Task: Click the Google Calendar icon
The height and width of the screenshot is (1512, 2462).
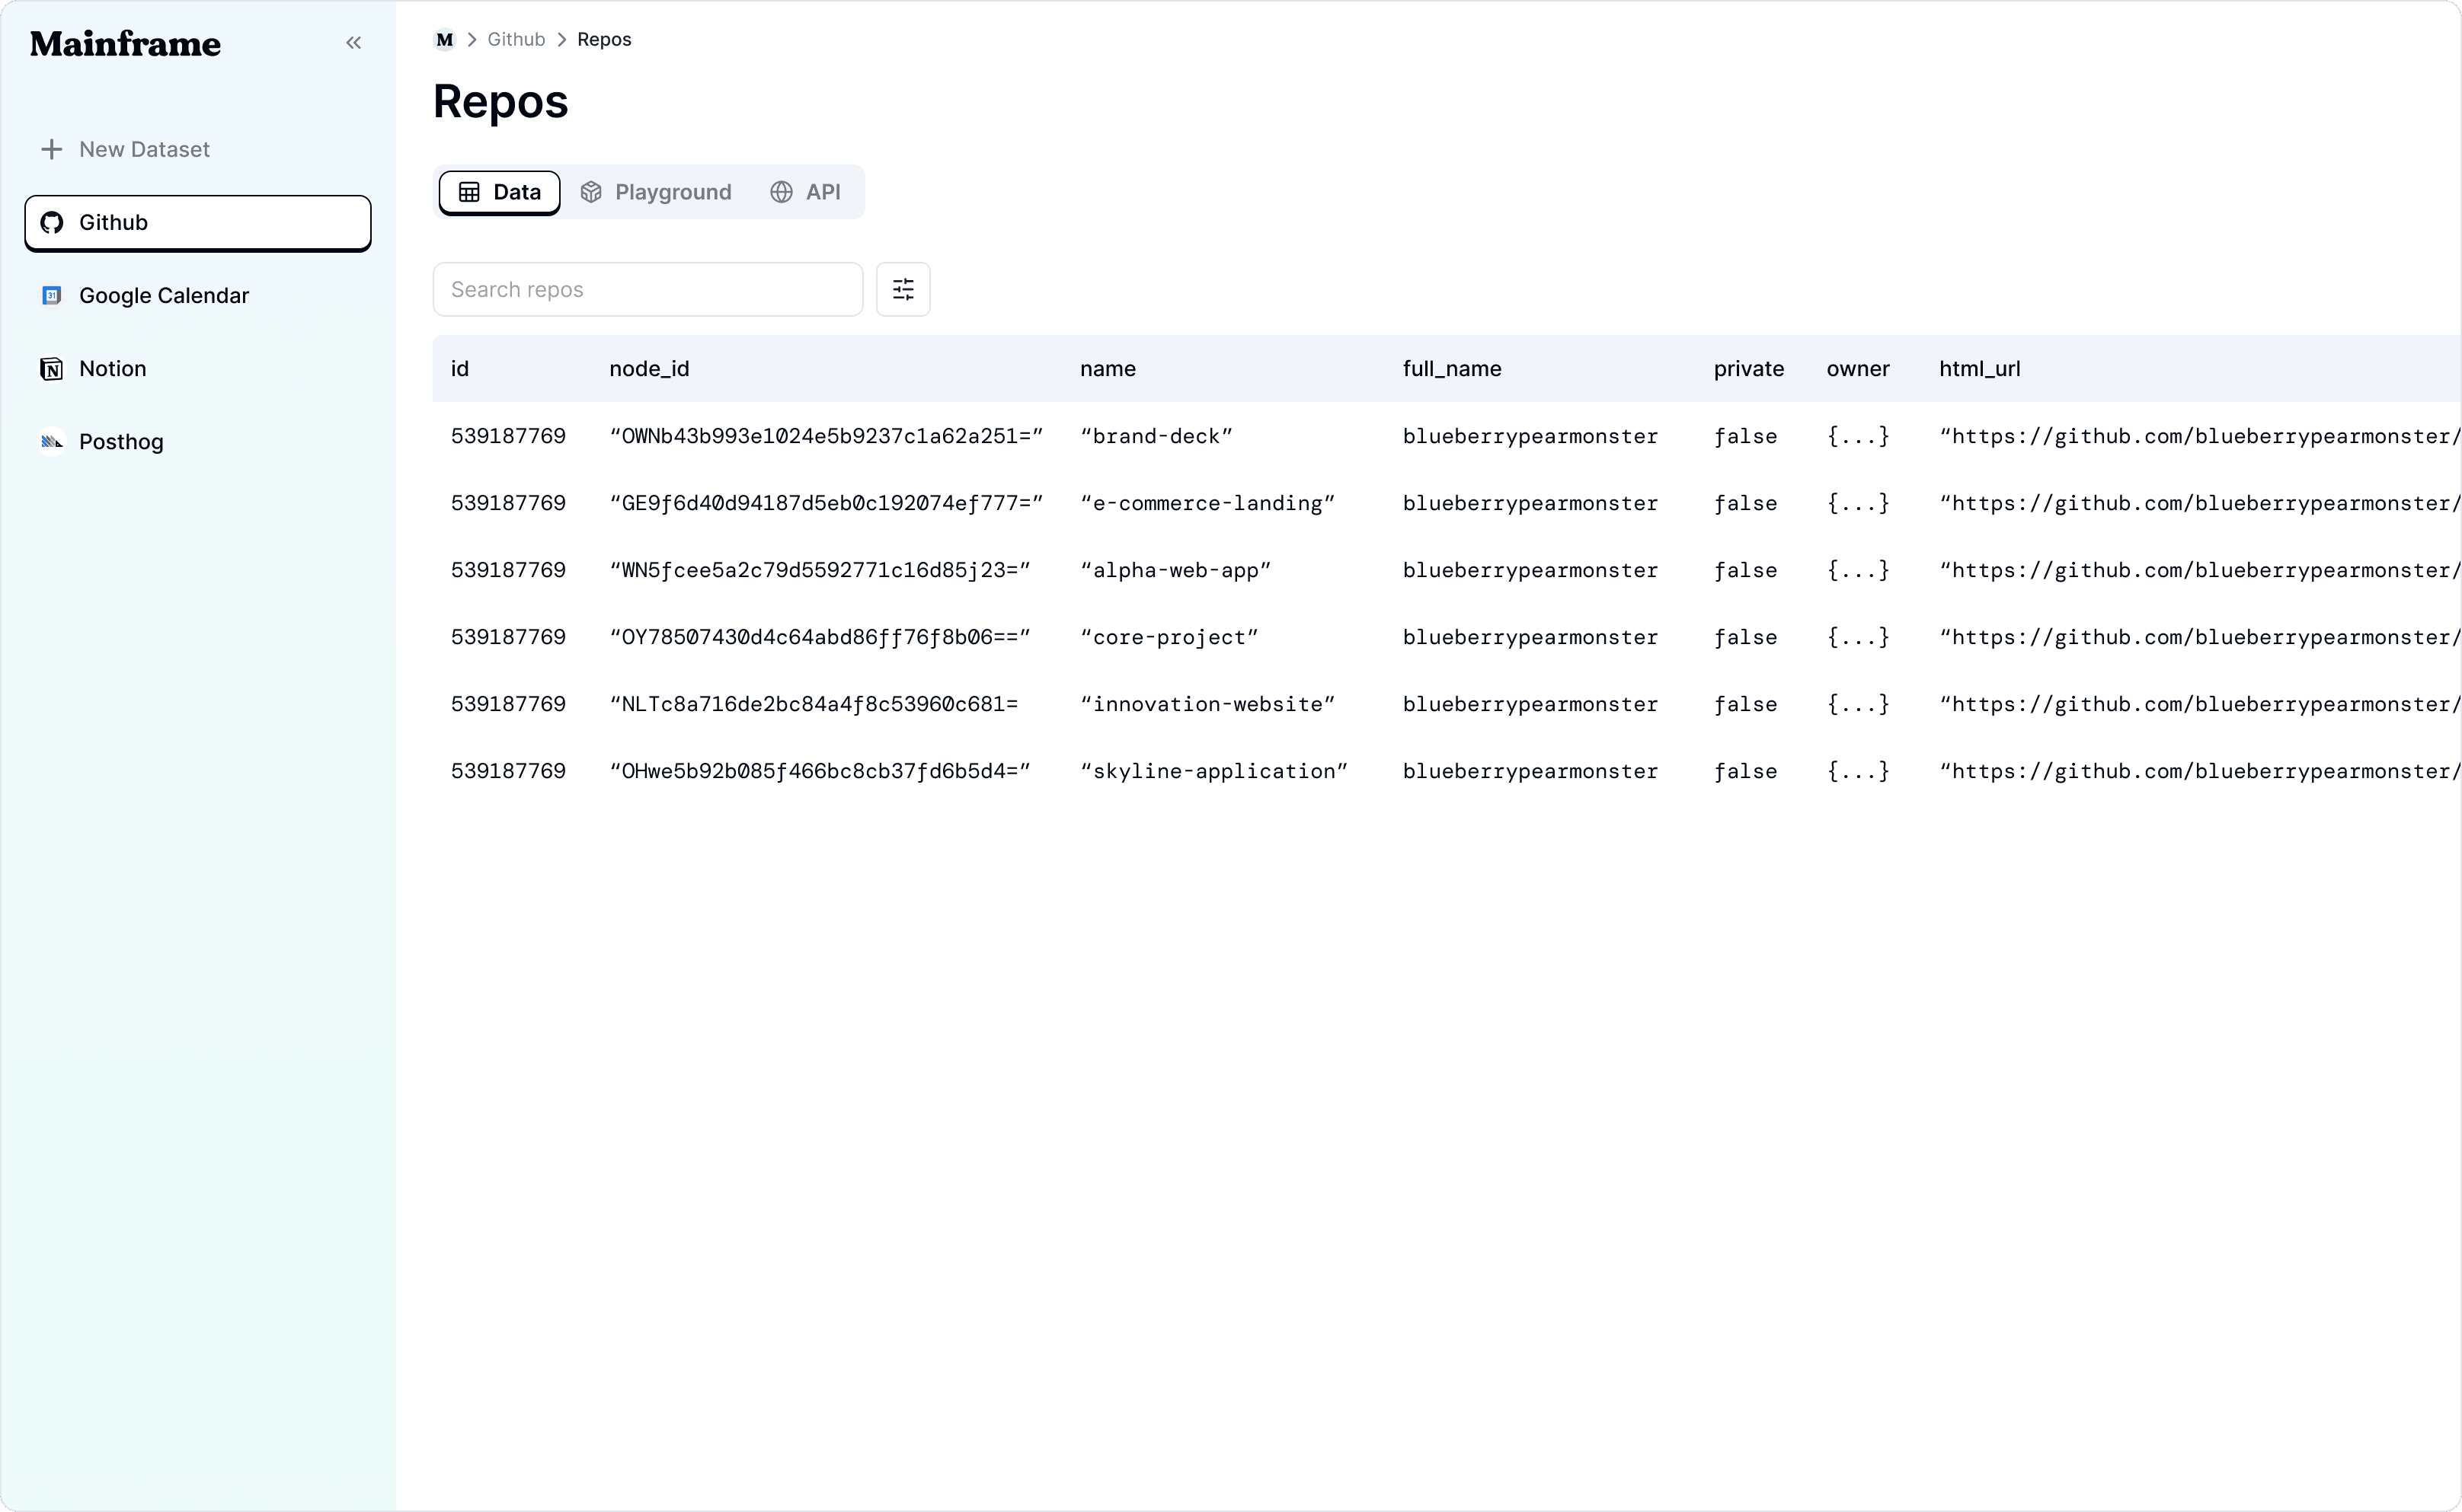Action: (x=52, y=296)
